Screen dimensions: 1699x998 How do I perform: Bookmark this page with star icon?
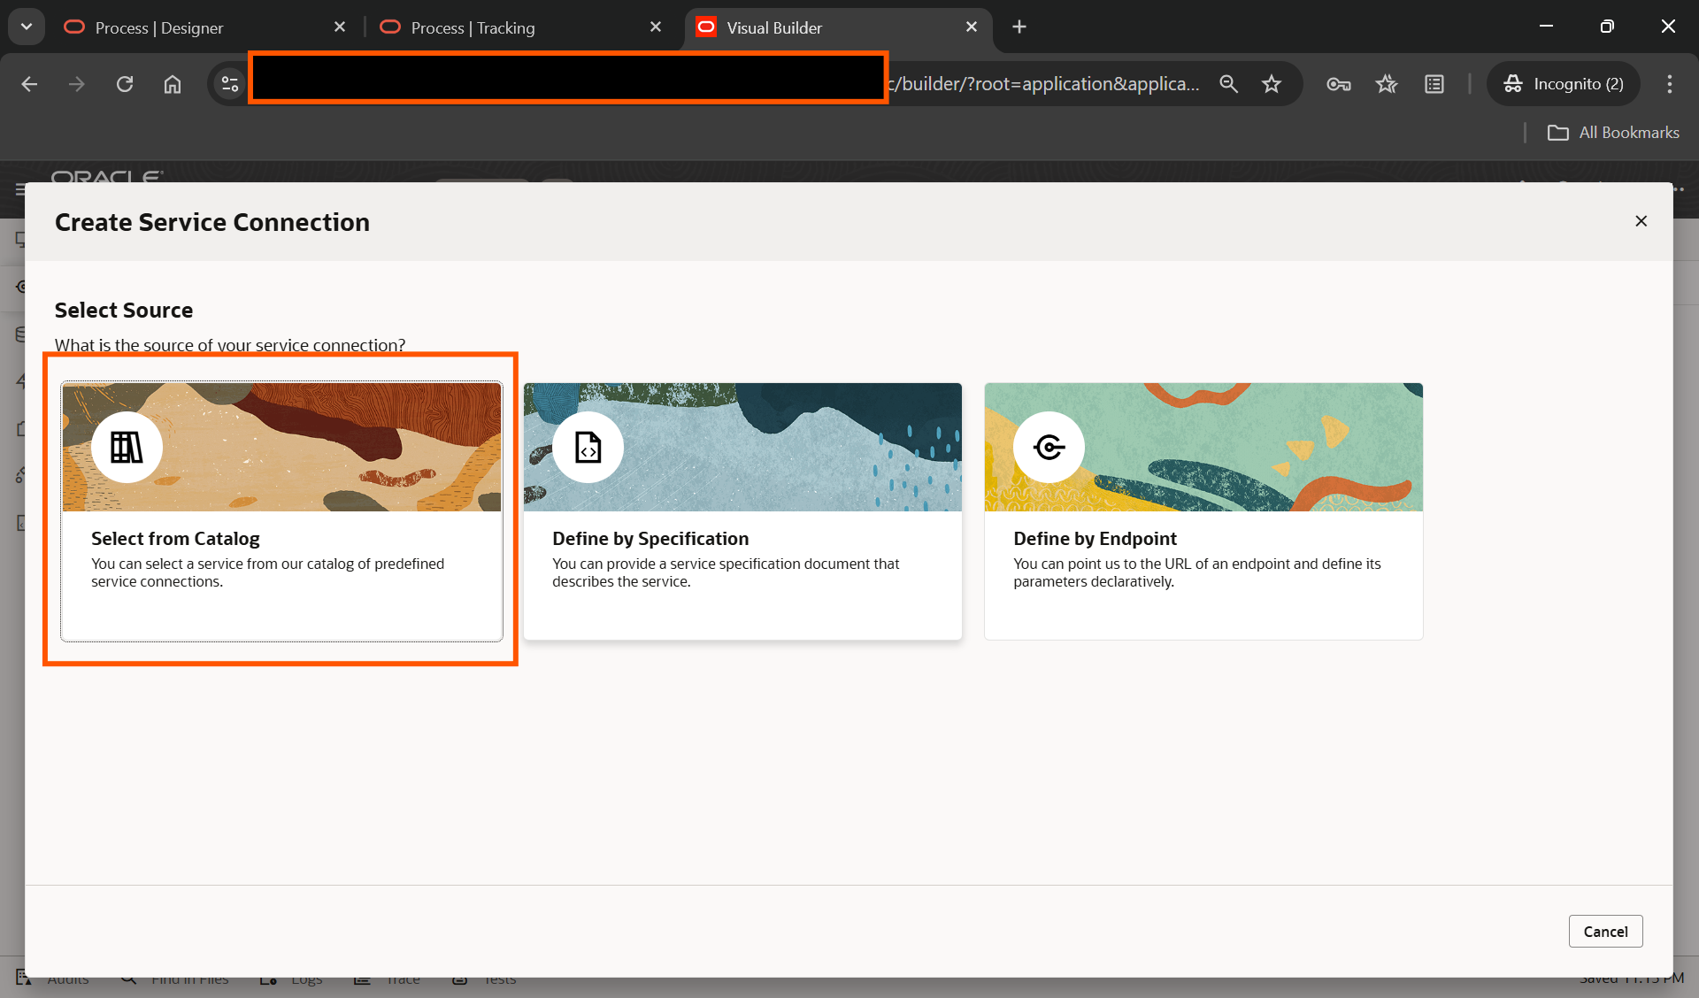1272,84
